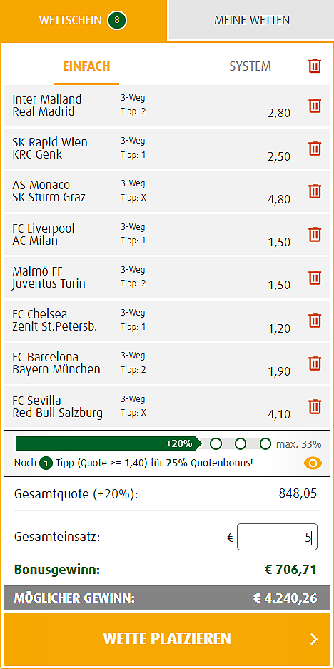Switch to the System tab
This screenshot has height=669, width=334.
(250, 66)
